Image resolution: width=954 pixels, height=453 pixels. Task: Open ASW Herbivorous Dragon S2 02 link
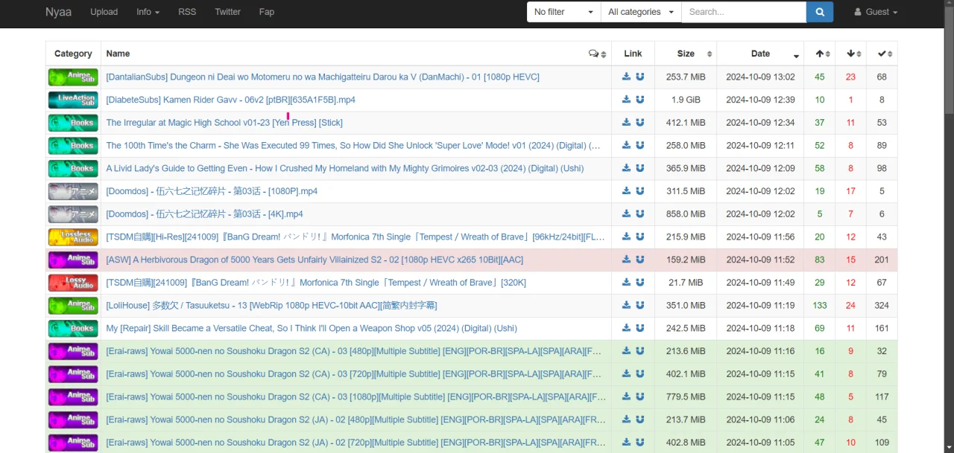(315, 260)
